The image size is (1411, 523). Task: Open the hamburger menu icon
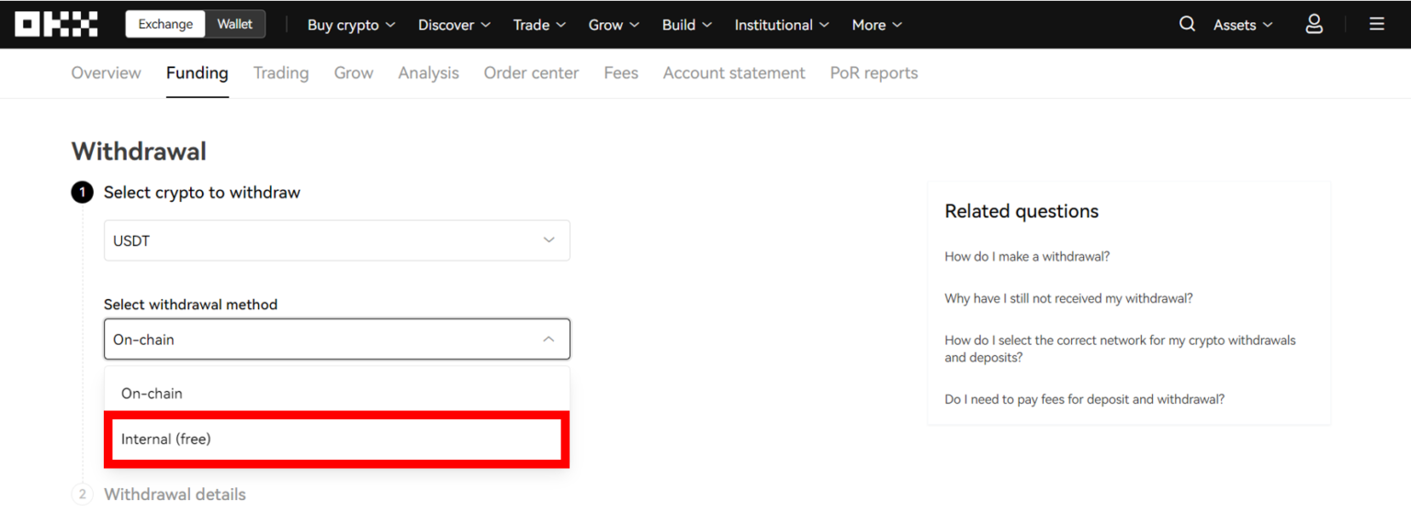[1376, 25]
